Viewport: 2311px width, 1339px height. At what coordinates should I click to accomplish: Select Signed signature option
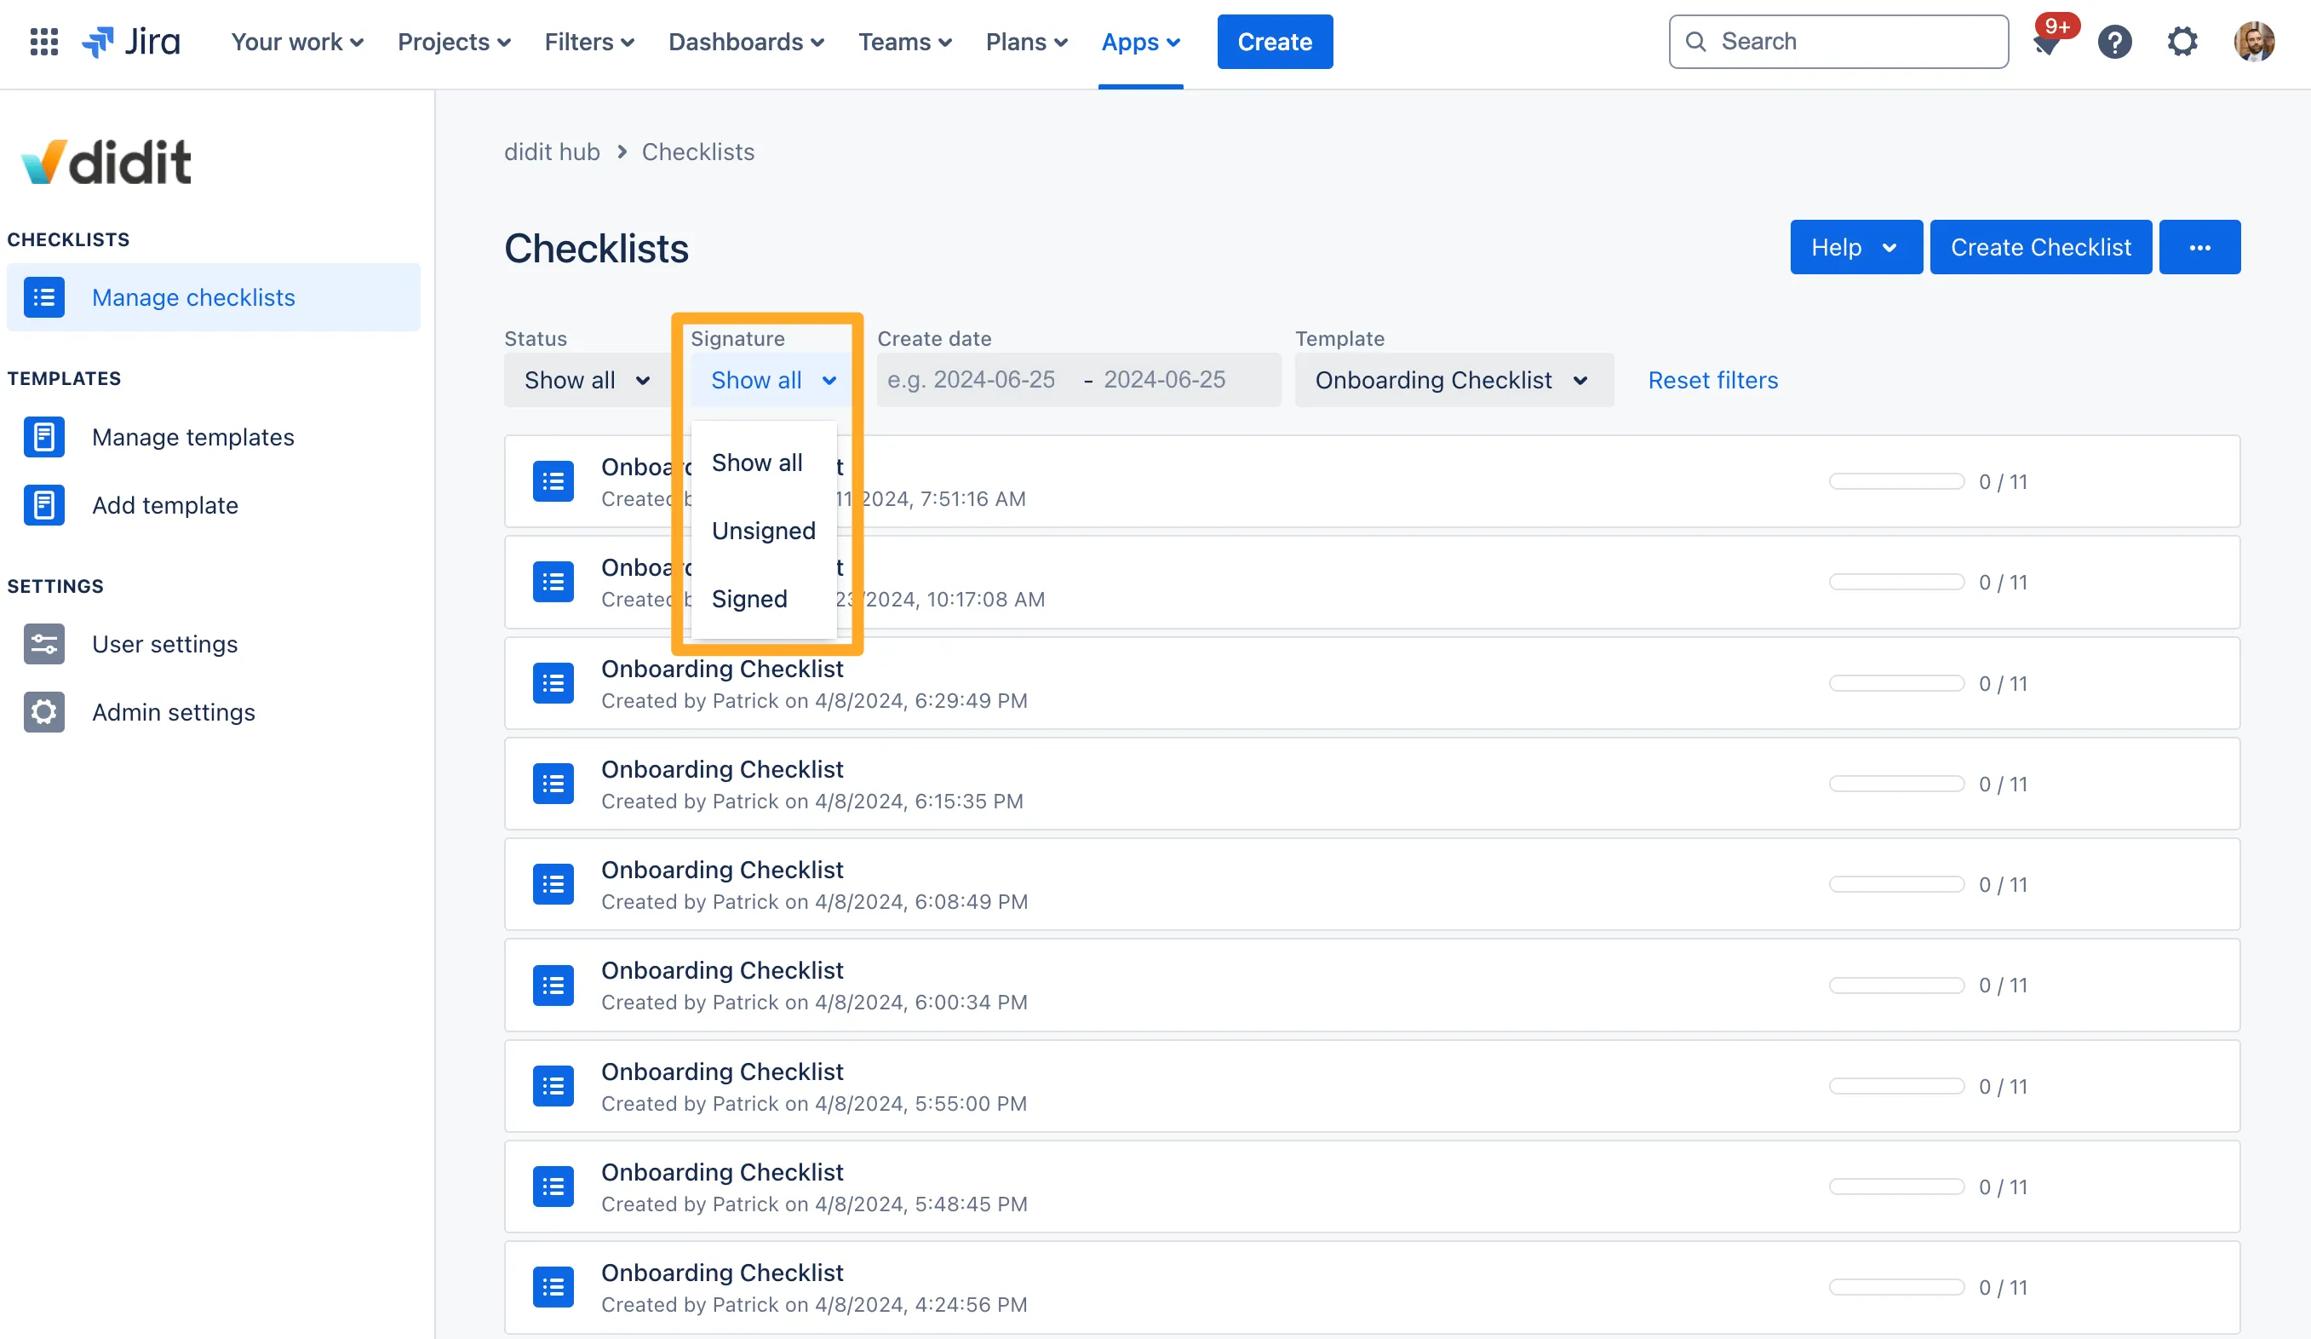point(764,598)
